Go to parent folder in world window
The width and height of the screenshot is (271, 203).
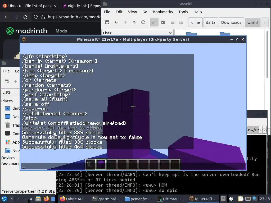134,22
